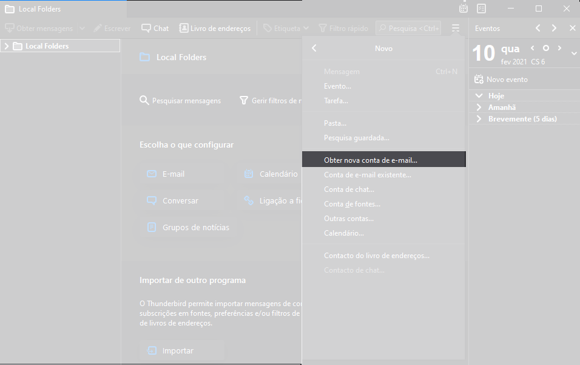
Task: Select Tarefa... menu entry
Action: [x=383, y=101]
